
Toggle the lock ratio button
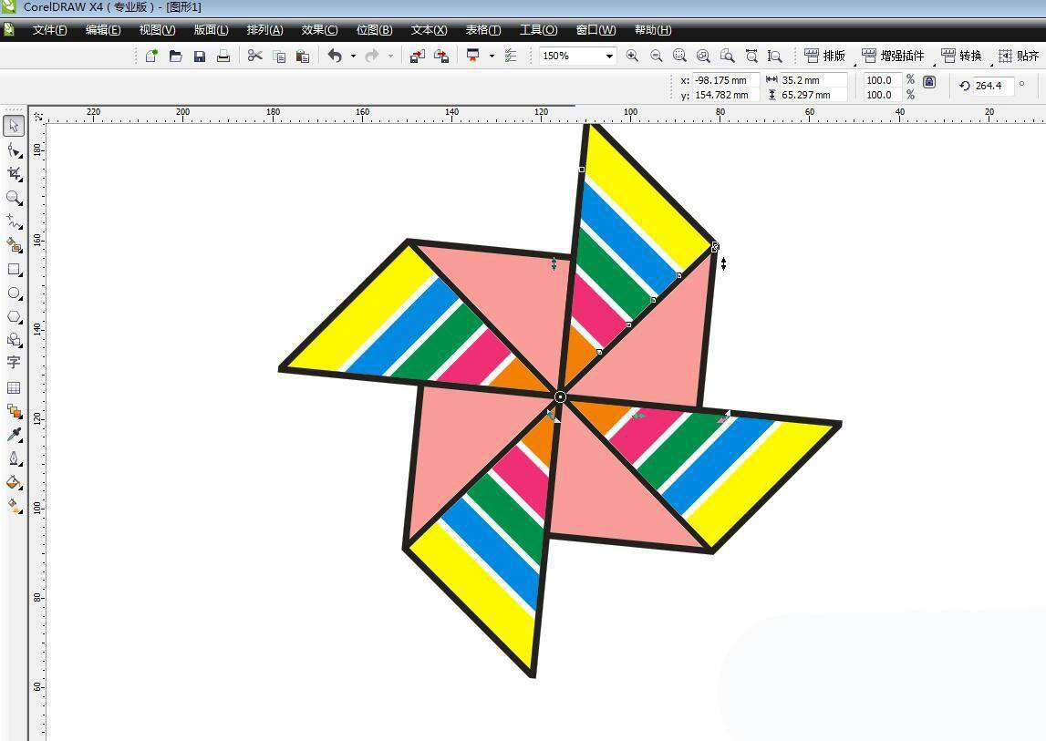(x=929, y=82)
